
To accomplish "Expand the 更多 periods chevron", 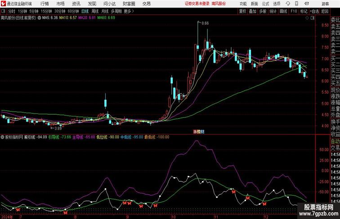I will (x=133, y=11).
